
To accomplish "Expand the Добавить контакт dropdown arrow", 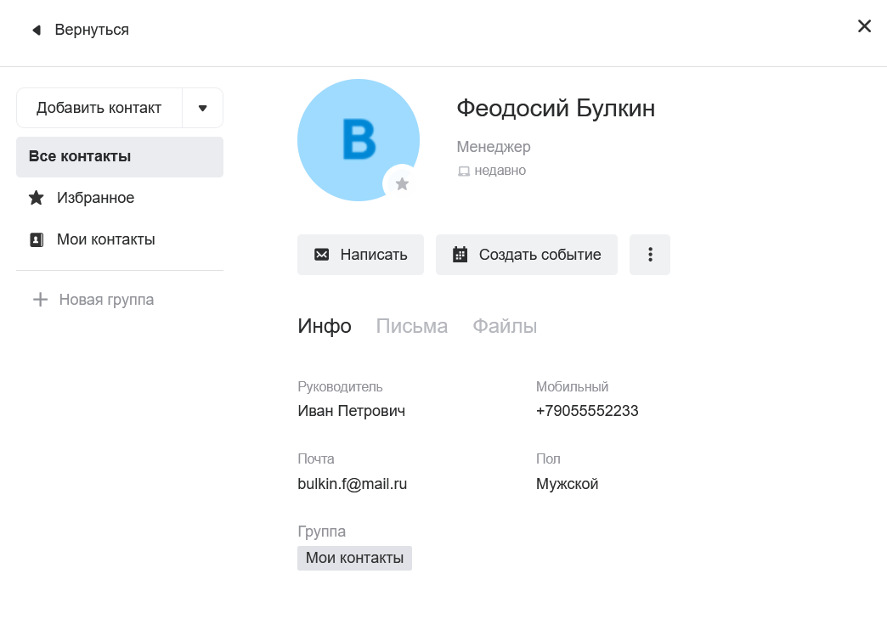I will [x=202, y=108].
